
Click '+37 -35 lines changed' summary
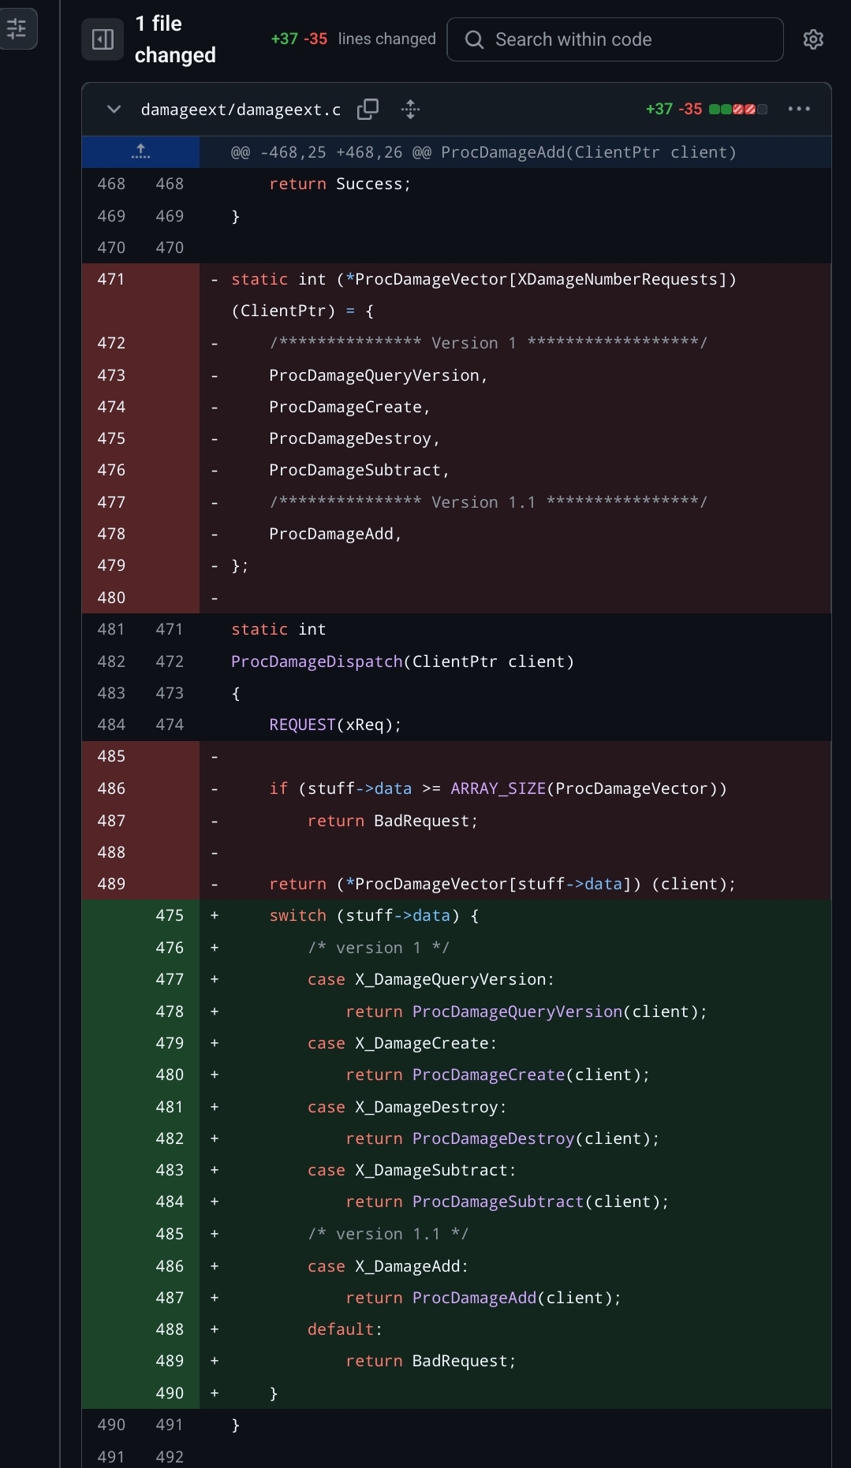click(353, 39)
